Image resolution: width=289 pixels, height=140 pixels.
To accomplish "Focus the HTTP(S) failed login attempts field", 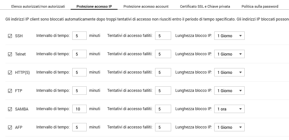I will point(163,73).
